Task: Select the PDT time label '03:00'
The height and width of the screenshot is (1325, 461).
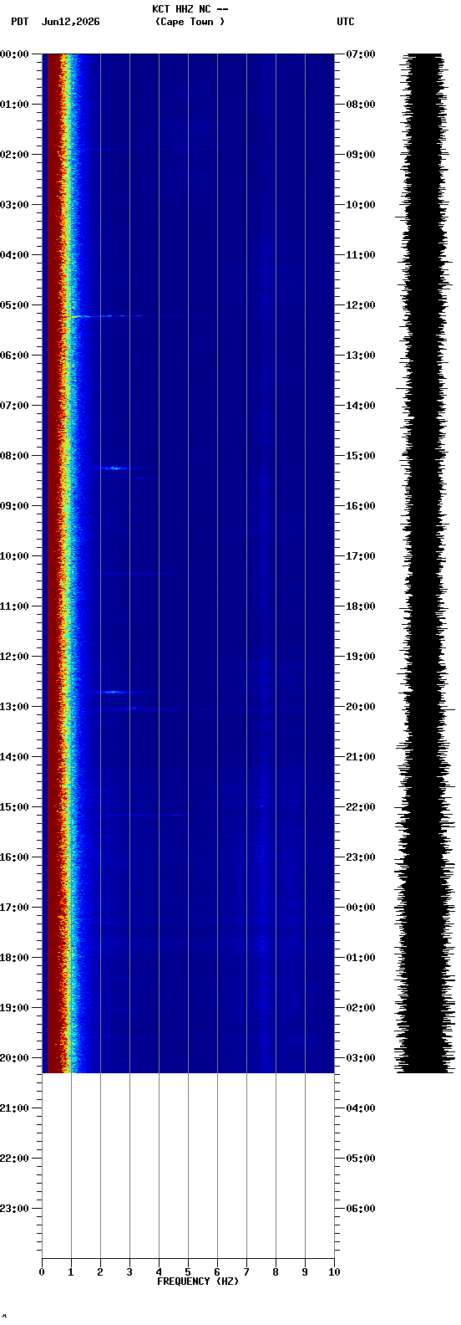Action: pyautogui.click(x=15, y=205)
